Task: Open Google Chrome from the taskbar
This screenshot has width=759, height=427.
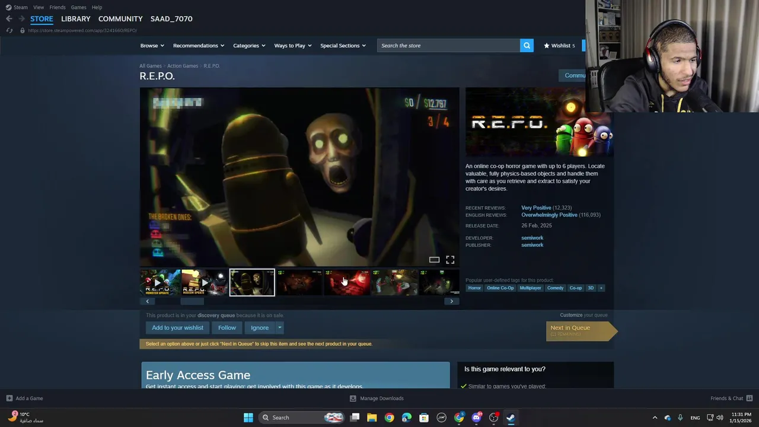Action: [x=389, y=418]
